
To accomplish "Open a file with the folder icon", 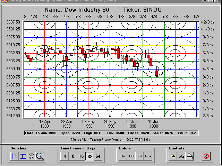I will 172,156.
